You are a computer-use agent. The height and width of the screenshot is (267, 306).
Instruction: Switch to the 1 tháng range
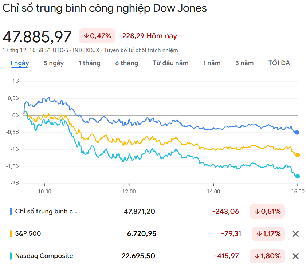tap(89, 63)
